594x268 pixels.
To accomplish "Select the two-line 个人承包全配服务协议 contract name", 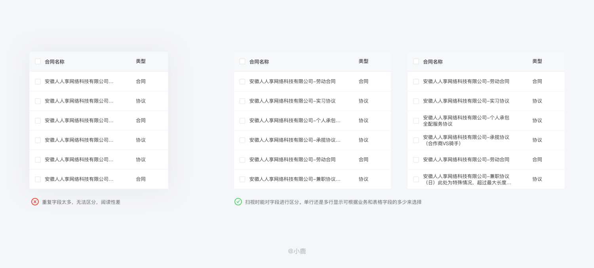I will click(x=466, y=121).
